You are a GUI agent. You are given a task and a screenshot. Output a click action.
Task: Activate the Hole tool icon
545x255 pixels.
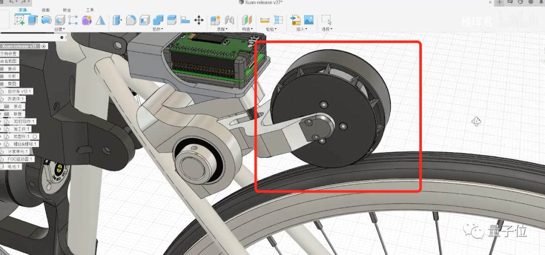(60, 20)
